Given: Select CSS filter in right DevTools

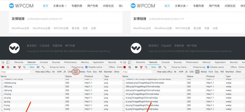Looking at the screenshot, I should point(191,72).
